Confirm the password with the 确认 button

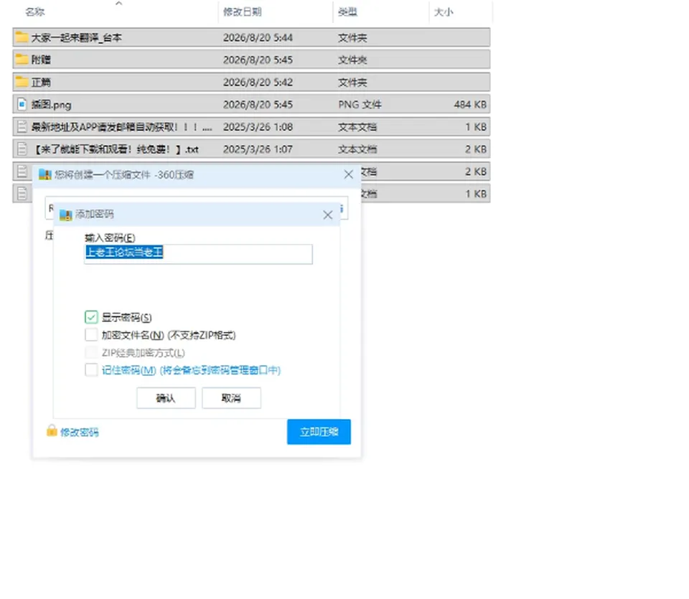166,398
